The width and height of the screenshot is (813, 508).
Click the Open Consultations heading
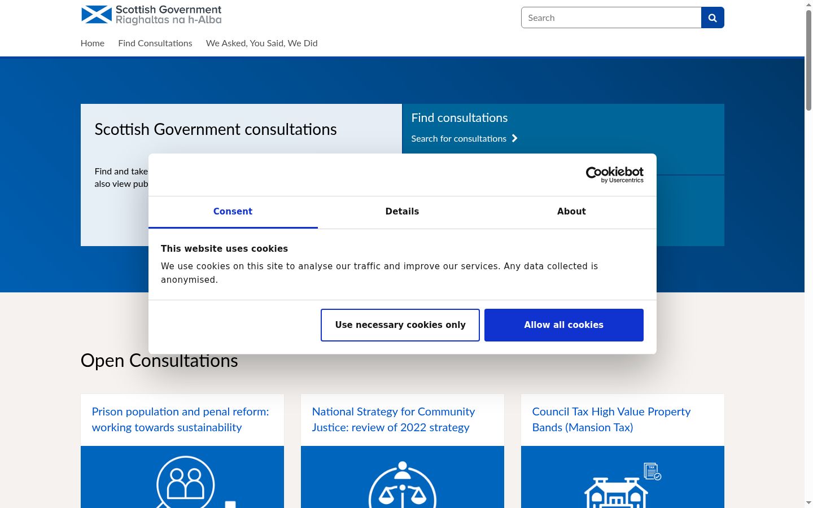159,360
